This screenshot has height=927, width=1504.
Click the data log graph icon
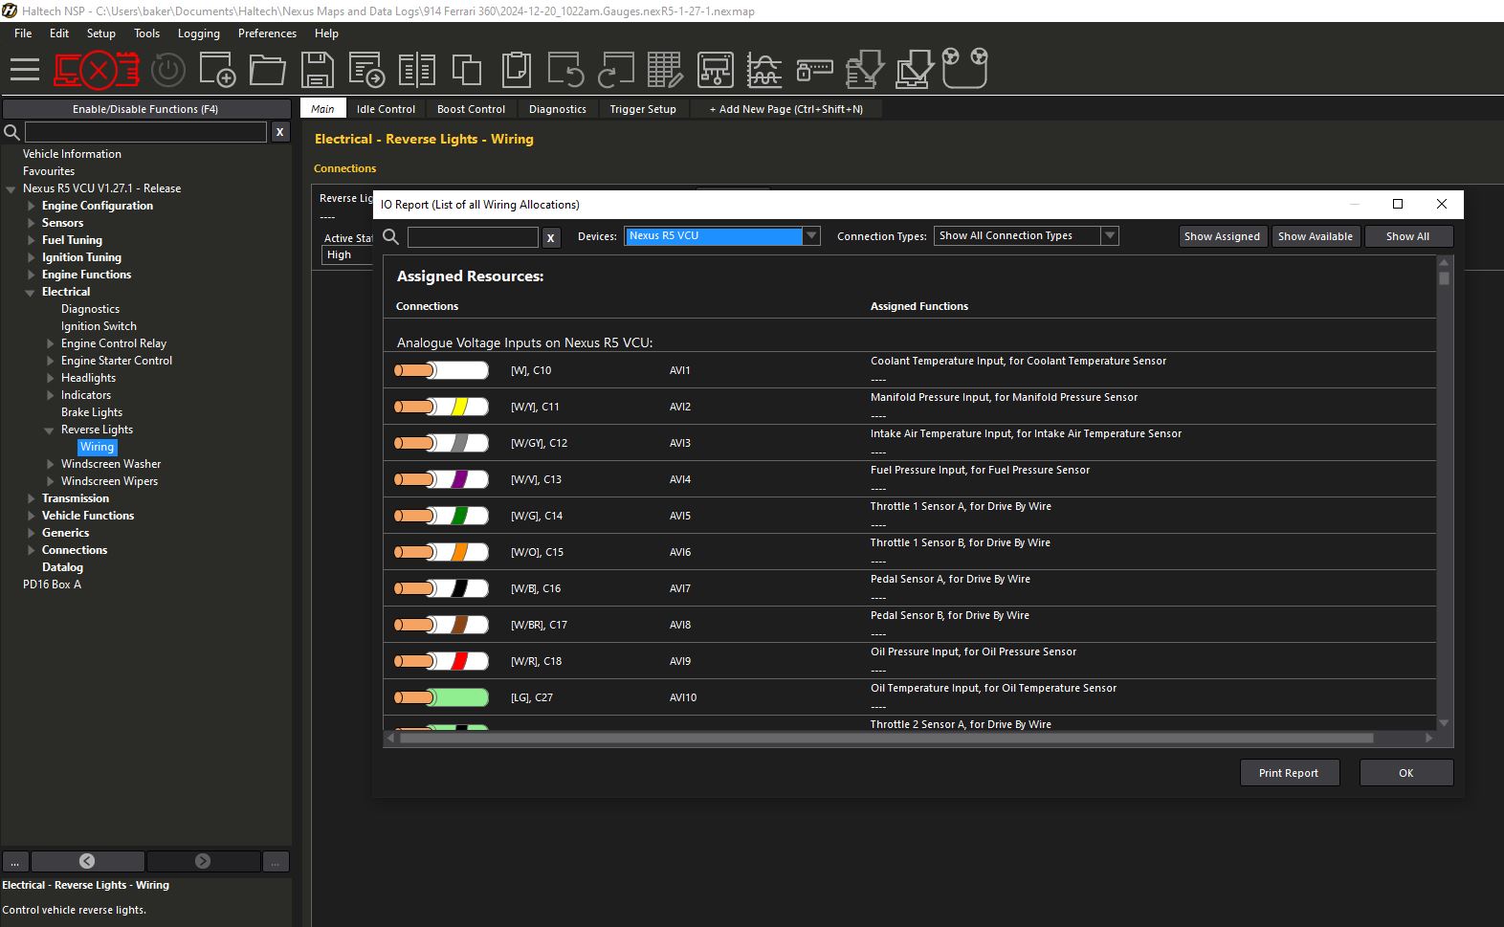point(764,70)
